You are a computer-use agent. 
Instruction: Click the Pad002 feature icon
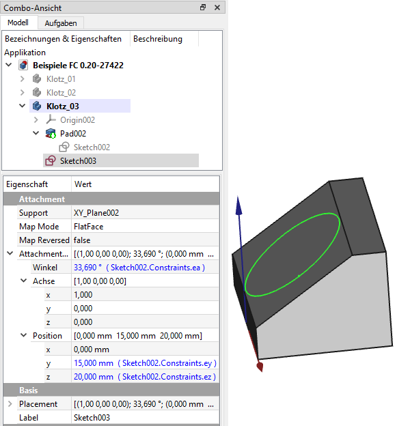pos(51,134)
